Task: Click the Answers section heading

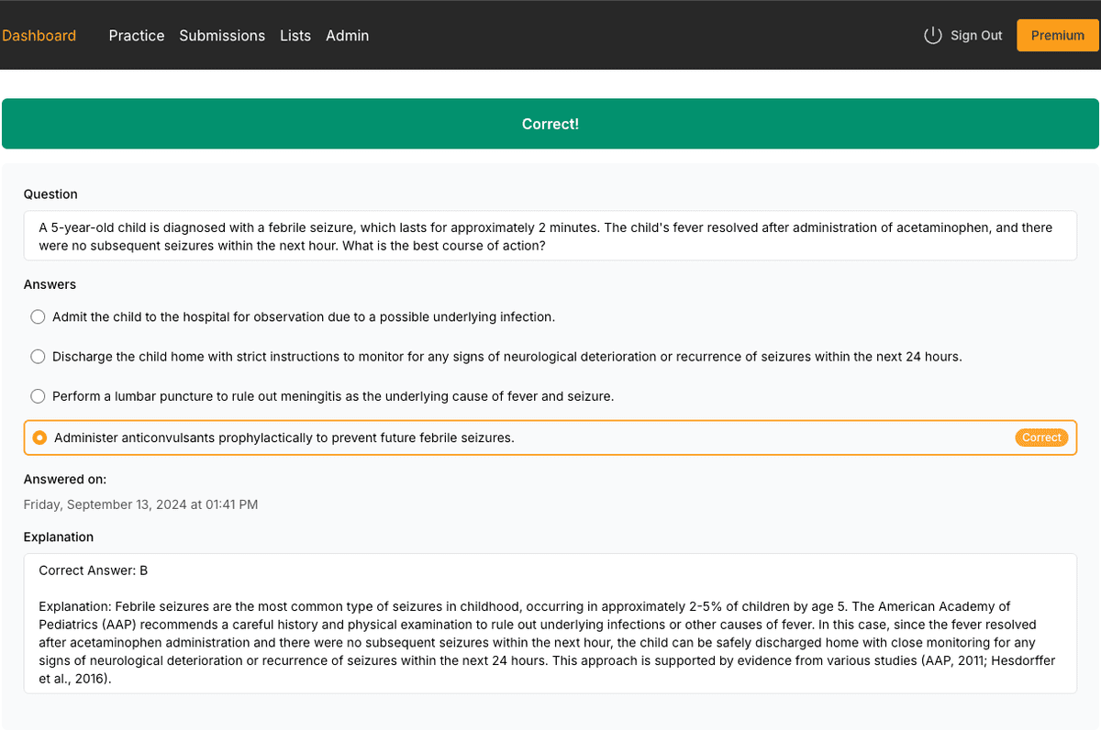Action: (50, 284)
